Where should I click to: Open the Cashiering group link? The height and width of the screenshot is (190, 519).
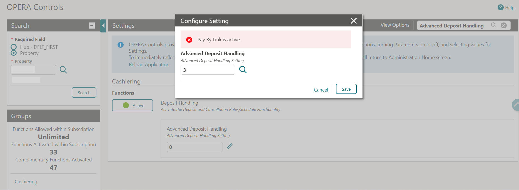[26, 182]
